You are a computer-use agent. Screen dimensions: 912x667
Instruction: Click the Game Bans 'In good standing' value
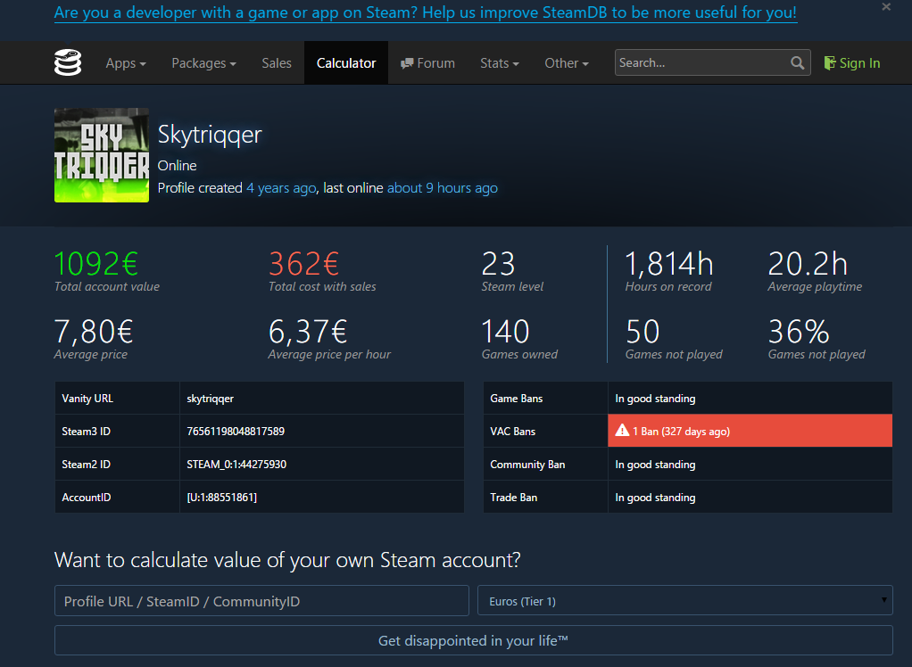(x=655, y=399)
